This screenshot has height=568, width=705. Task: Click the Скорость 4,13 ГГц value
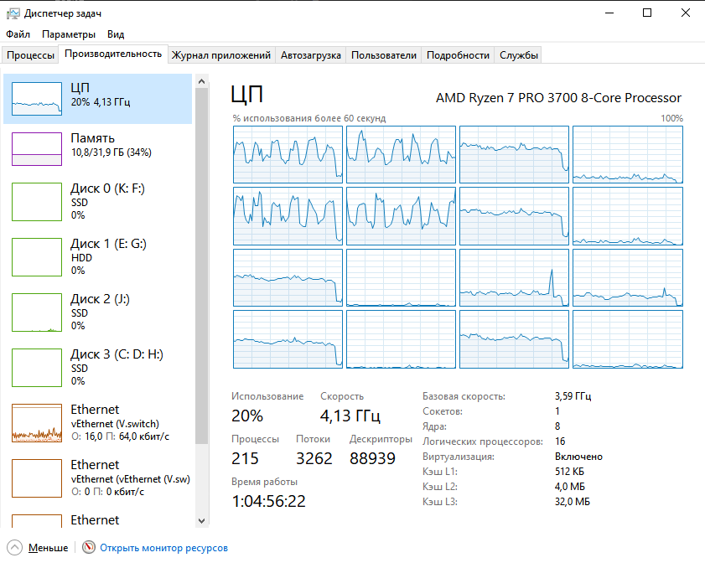tap(350, 416)
